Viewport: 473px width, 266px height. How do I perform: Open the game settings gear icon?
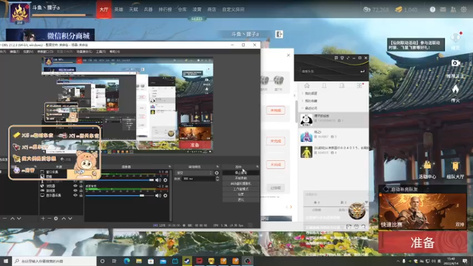tap(464, 9)
